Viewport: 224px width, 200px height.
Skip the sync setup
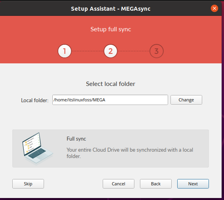(x=28, y=184)
